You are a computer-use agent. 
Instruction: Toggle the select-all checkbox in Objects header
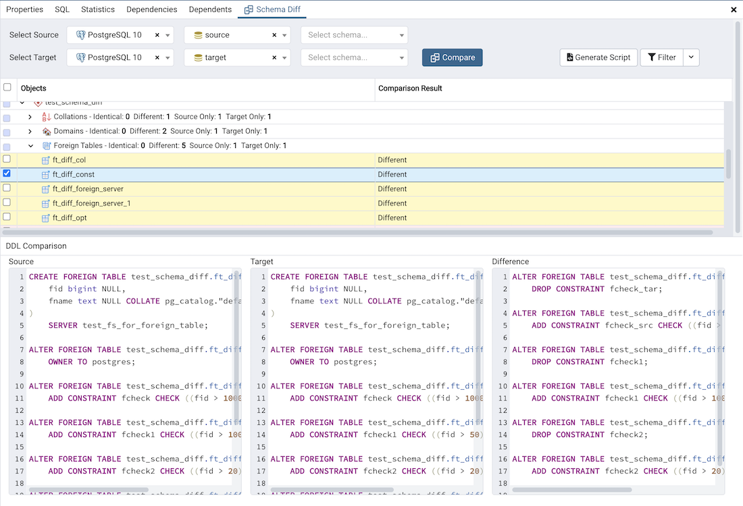[7, 87]
